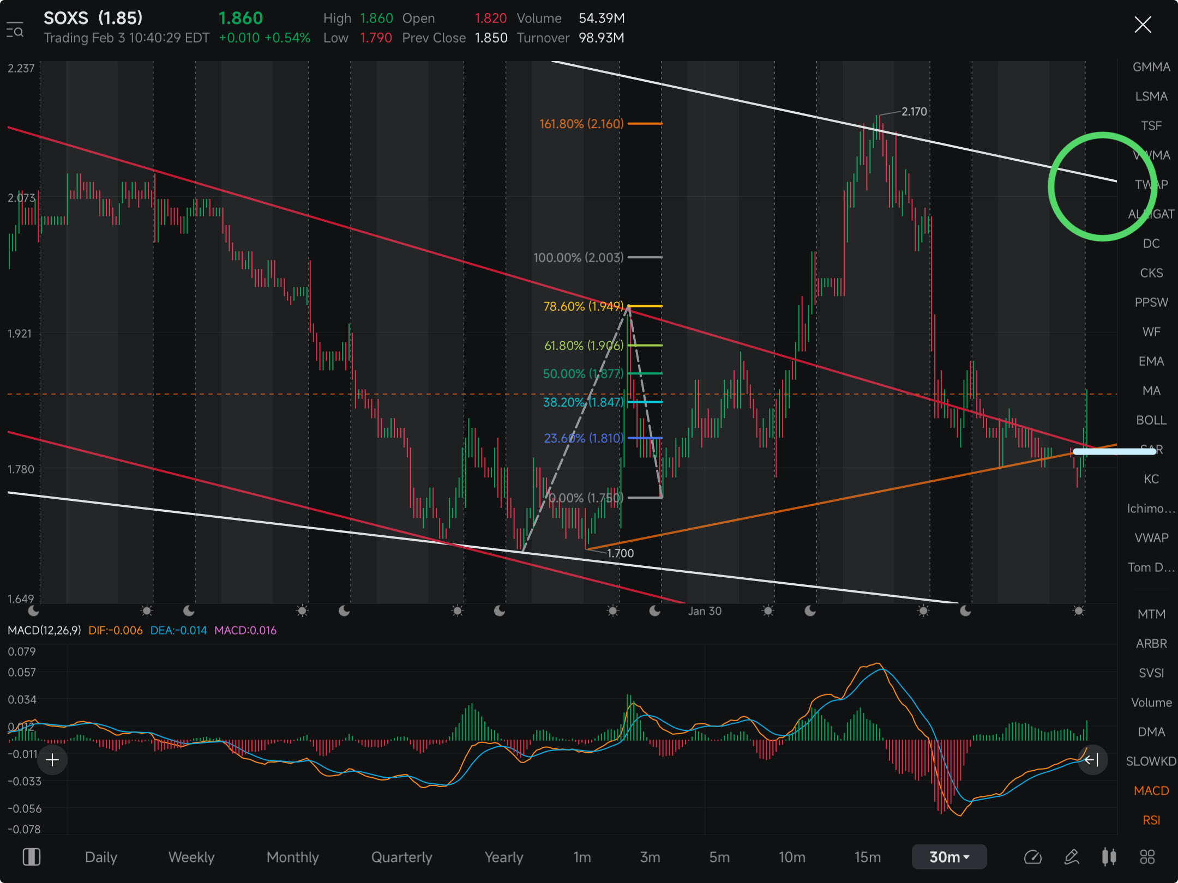Select the DMA sub-indicator

point(1151,732)
